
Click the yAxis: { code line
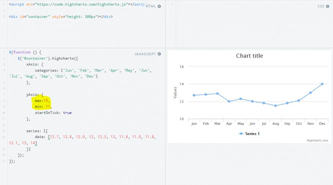click(x=35, y=94)
